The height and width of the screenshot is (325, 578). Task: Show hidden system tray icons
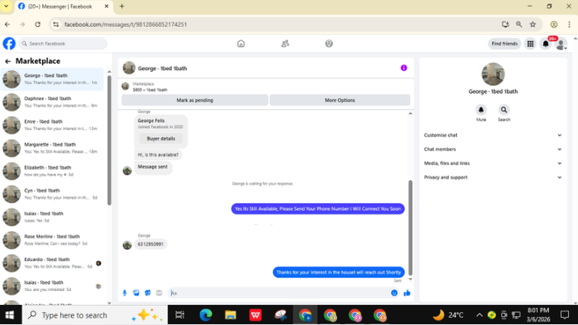click(479, 315)
